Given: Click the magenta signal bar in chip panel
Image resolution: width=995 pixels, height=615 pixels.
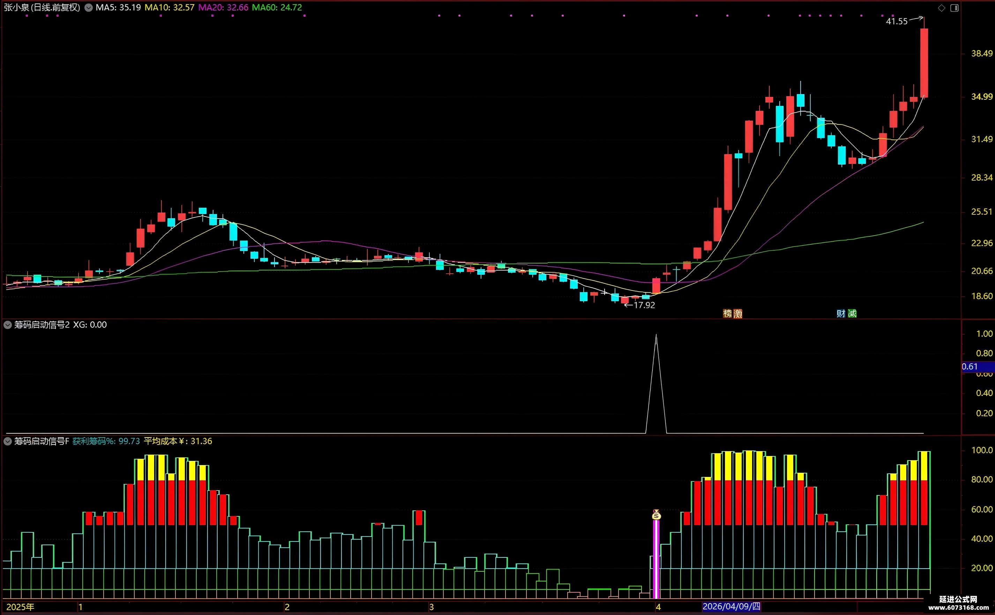Looking at the screenshot, I should (656, 559).
